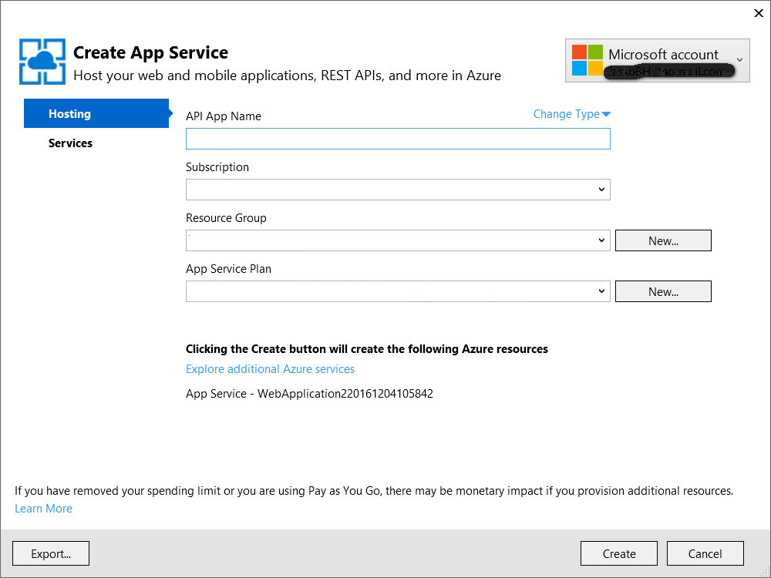771x578 pixels.
Task: Click the Create App Service heading
Action: [150, 52]
